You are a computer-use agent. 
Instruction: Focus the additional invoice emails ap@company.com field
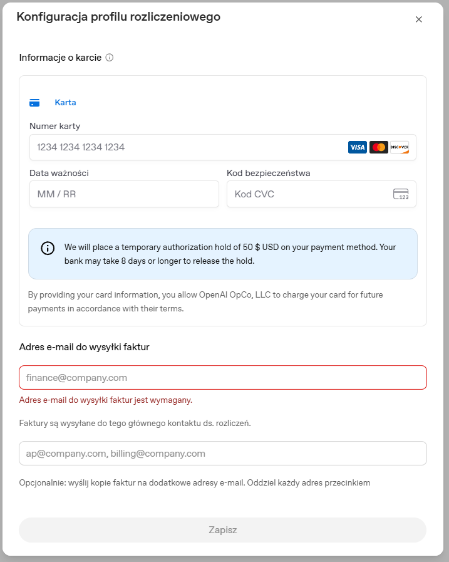pyautogui.click(x=222, y=454)
